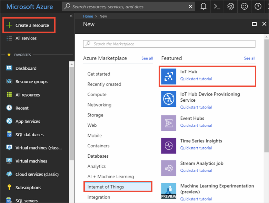This screenshot has height=203, width=269.
Task: Open Quickstart tutorial under Machine Learning Experimentation
Action: point(196,199)
